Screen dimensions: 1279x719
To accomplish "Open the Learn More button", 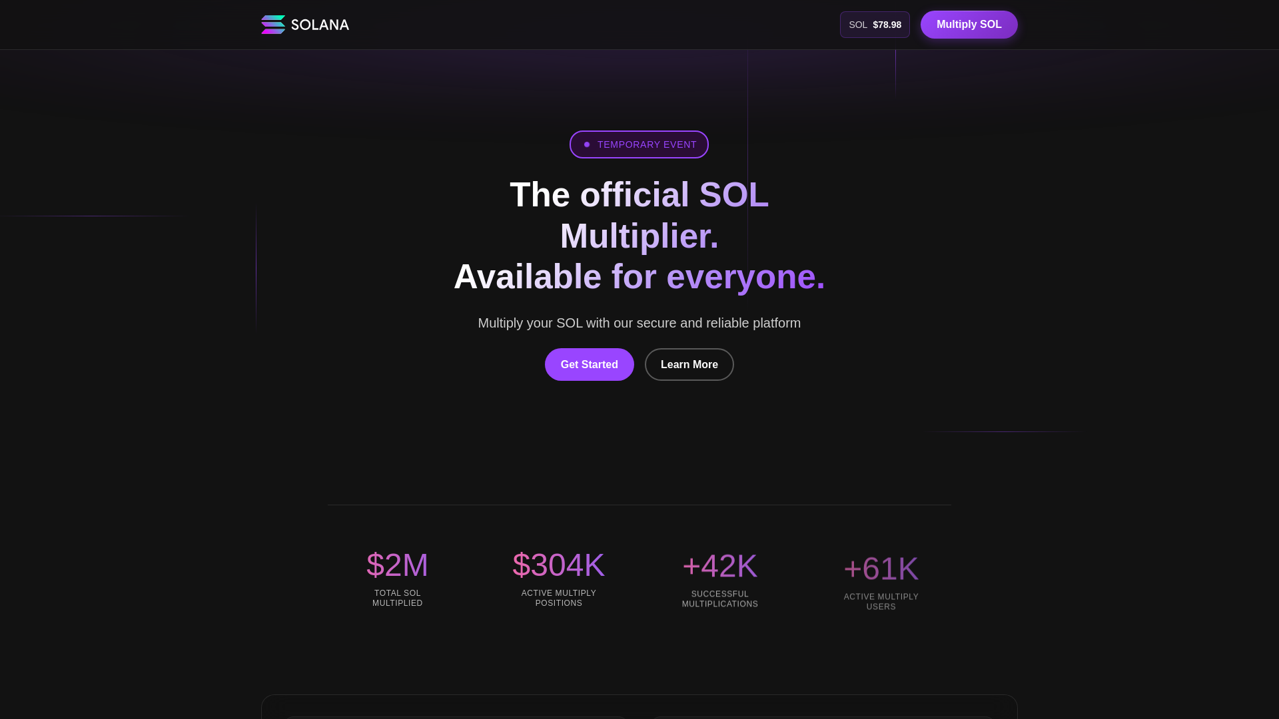I will coord(689,365).
